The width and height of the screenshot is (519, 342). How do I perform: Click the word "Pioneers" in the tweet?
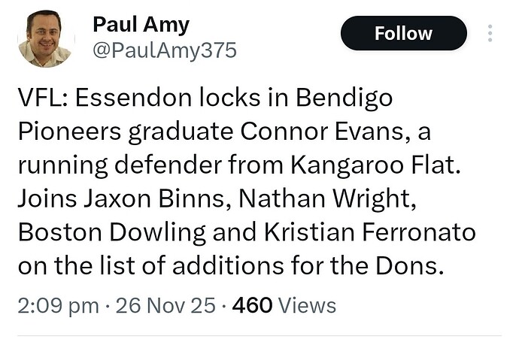pyautogui.click(x=68, y=132)
